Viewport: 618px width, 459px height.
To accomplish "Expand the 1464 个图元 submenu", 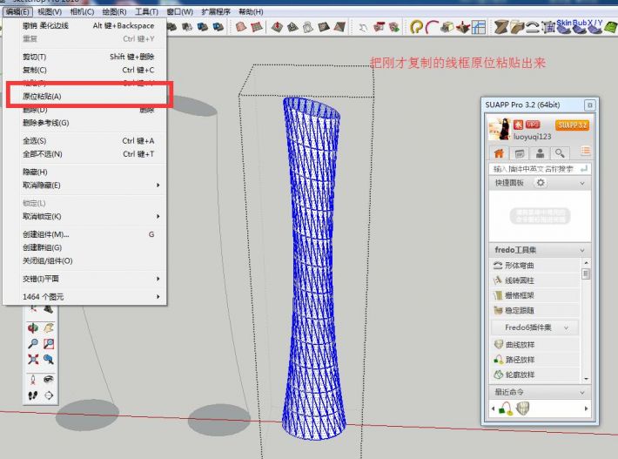I will tap(158, 296).
